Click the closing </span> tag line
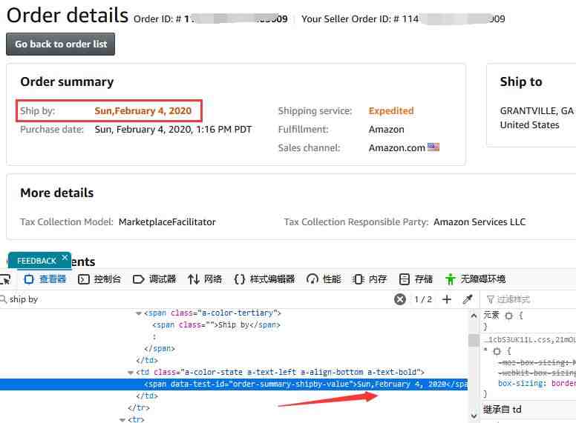 point(160,349)
